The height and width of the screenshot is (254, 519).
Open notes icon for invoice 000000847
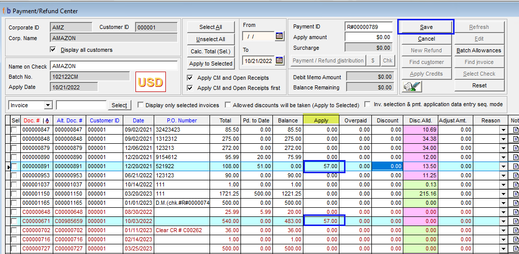[515, 130]
